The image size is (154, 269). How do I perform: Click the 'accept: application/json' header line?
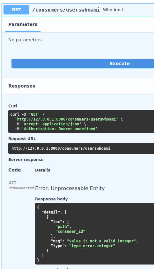click(50, 124)
